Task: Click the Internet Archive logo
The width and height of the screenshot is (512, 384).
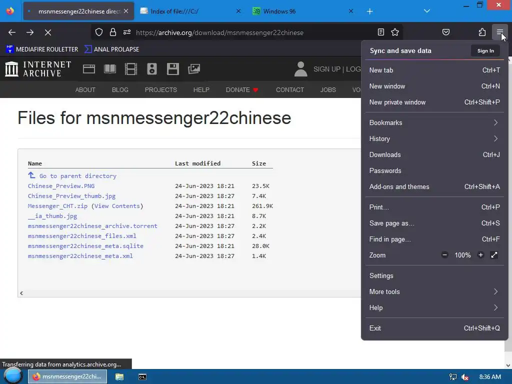Action: pyautogui.click(x=38, y=69)
